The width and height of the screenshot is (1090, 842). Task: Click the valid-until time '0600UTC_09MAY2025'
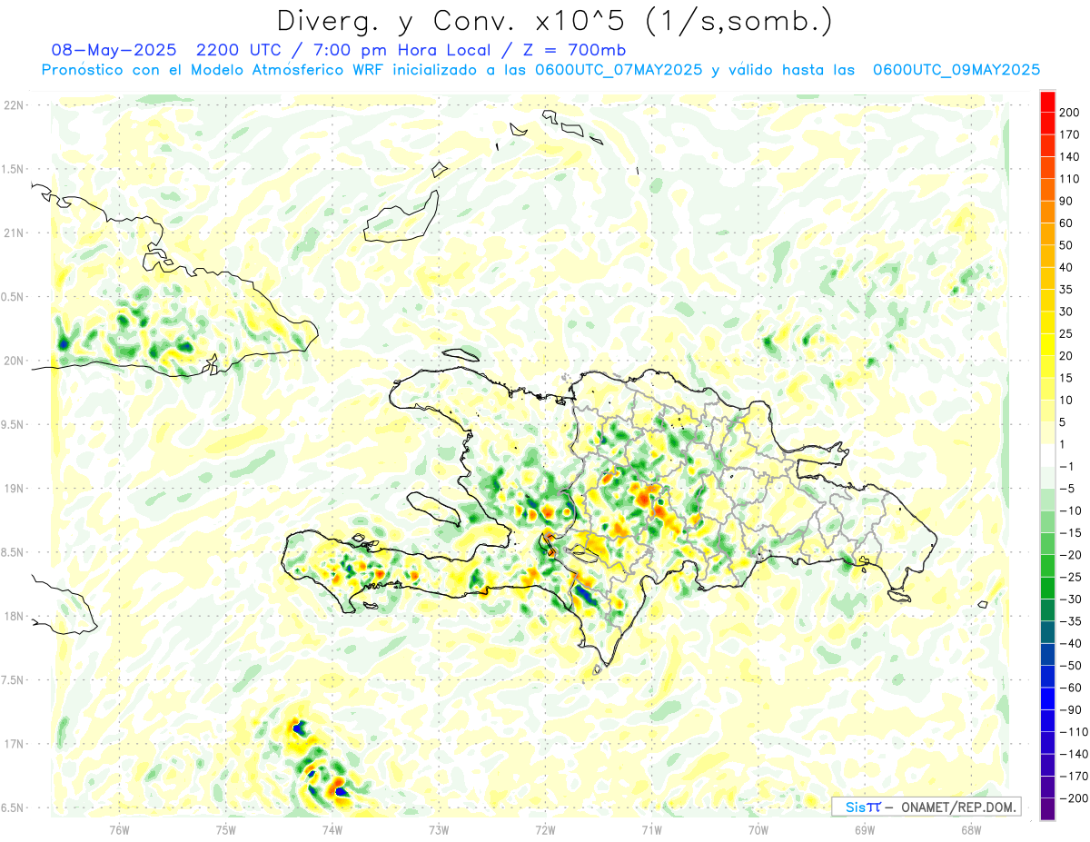956,69
